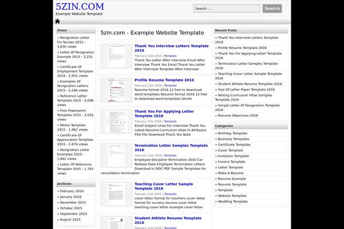Open article title Profile Resume Template 2016
The image size is (344, 229).
[x=164, y=80]
